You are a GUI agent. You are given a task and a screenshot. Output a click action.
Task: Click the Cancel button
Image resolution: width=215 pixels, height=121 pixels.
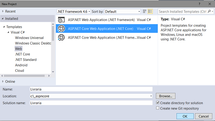click(x=204, y=116)
